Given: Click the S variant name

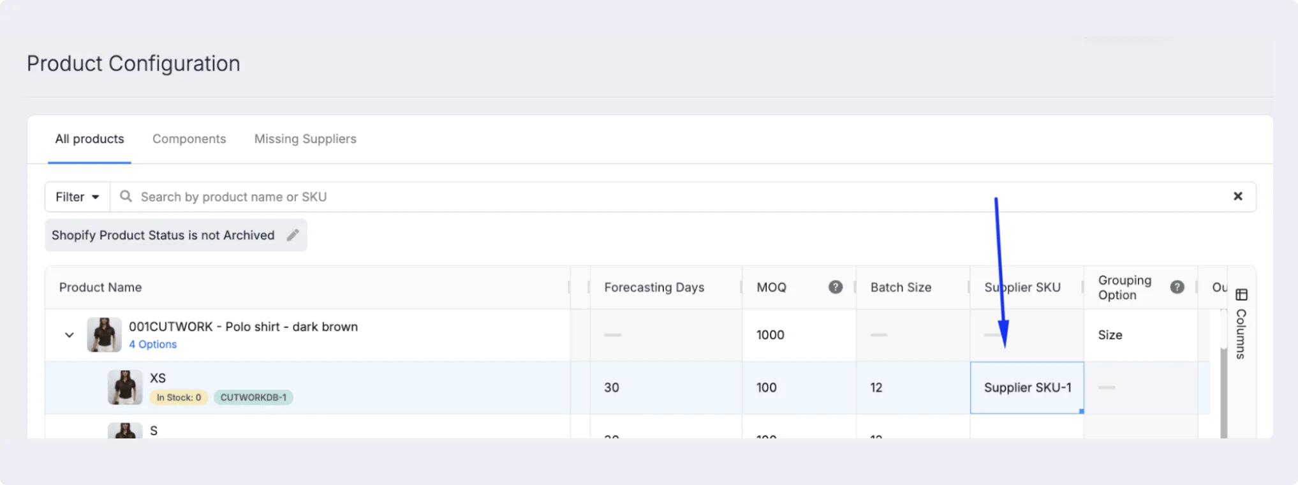Looking at the screenshot, I should 154,431.
